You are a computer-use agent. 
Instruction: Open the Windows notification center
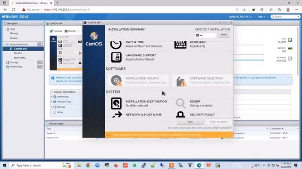click(x=296, y=165)
